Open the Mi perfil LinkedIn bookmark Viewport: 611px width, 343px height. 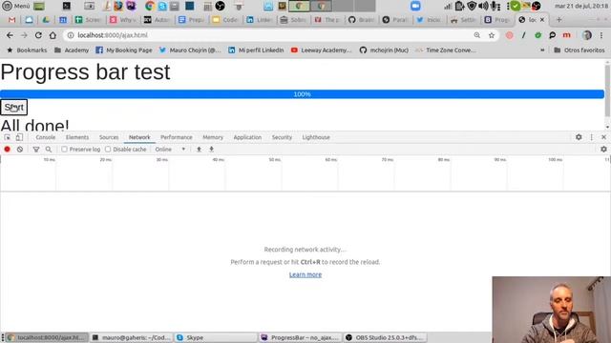pyautogui.click(x=256, y=50)
